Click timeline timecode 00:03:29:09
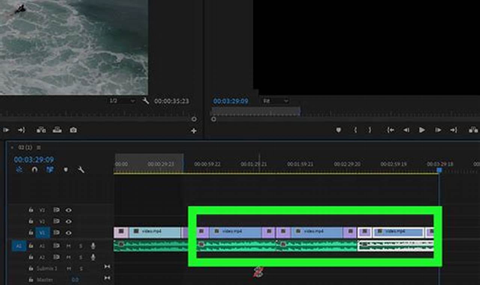This screenshot has height=285, width=480. [x=34, y=159]
